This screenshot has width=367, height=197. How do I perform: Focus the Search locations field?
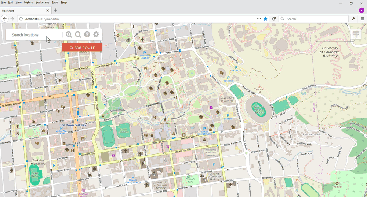pos(34,35)
